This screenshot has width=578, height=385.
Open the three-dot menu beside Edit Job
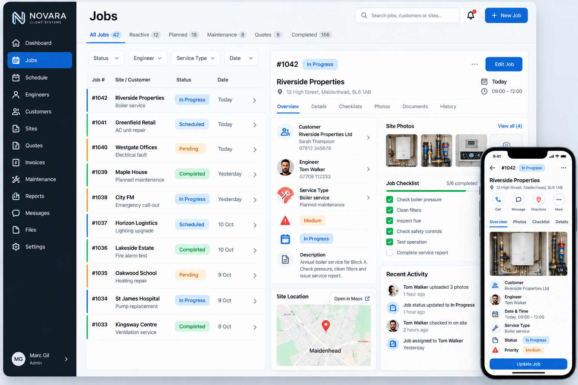click(475, 64)
